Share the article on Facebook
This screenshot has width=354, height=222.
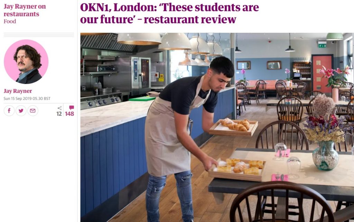click(9, 111)
